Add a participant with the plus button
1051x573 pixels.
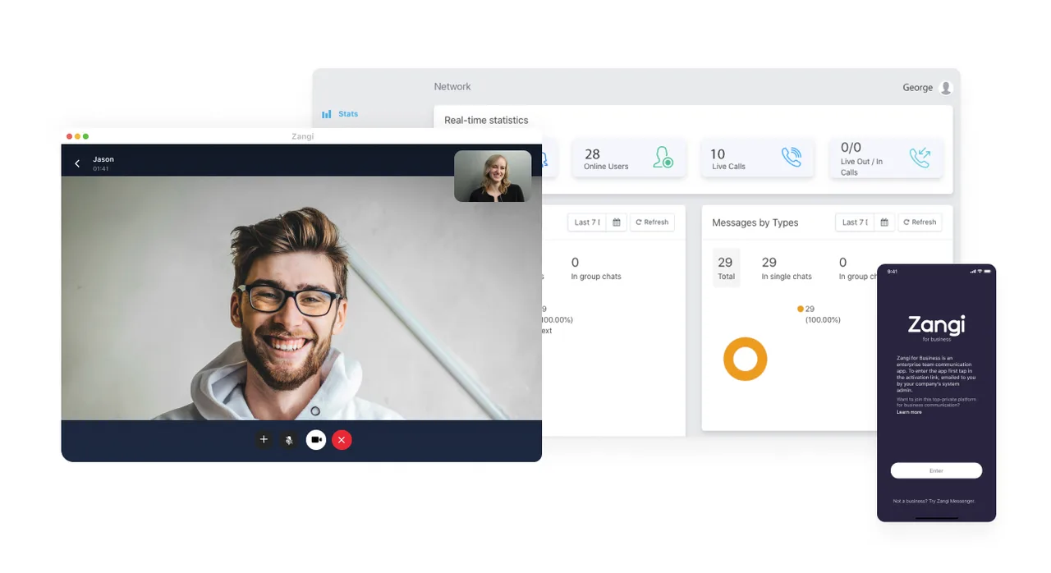point(264,440)
